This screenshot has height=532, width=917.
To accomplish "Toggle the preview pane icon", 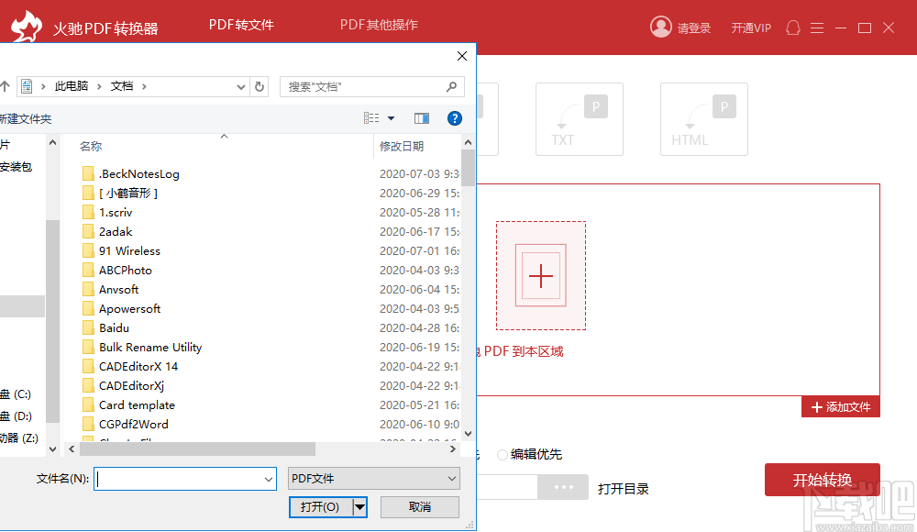I will click(422, 119).
